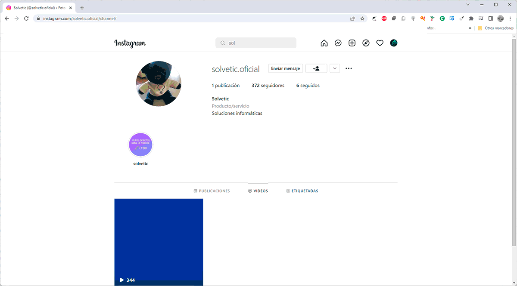Click the green K extension icon
Image resolution: width=517 pixels, height=286 pixels.
pos(442,18)
